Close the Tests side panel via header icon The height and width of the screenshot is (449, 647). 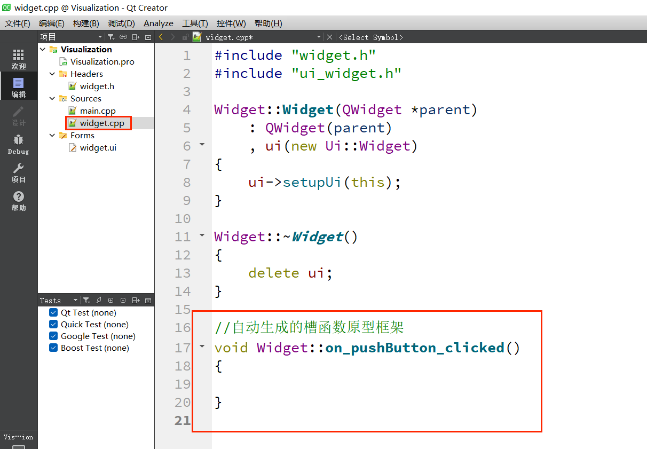tap(148, 301)
